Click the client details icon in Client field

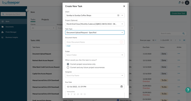(118, 16)
